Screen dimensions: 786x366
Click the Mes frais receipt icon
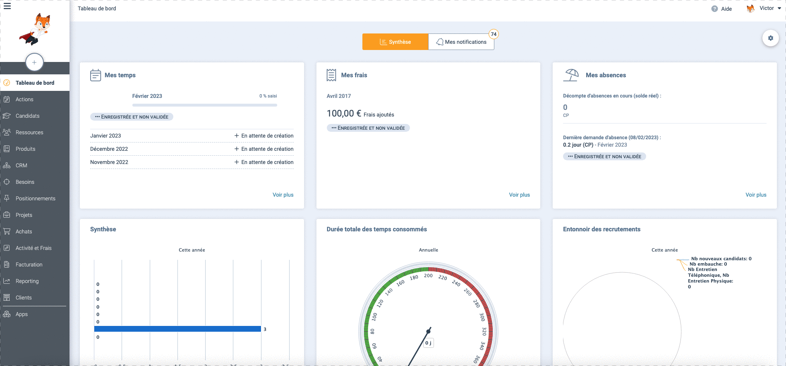[331, 75]
